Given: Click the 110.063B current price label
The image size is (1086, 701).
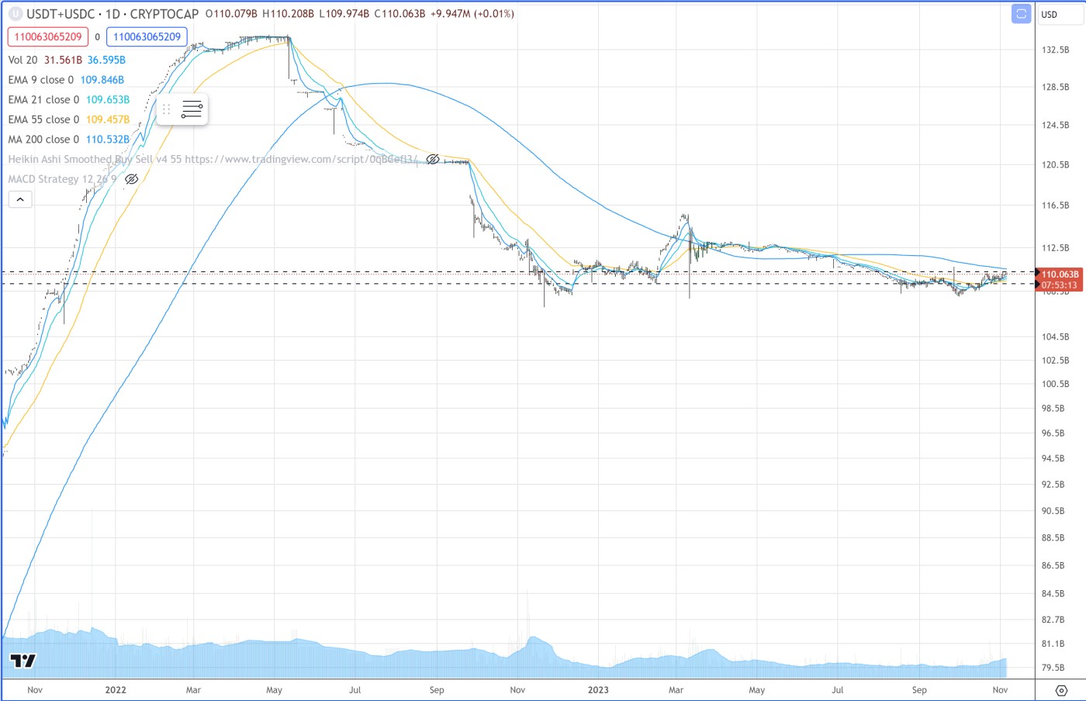Looking at the screenshot, I should [1060, 275].
